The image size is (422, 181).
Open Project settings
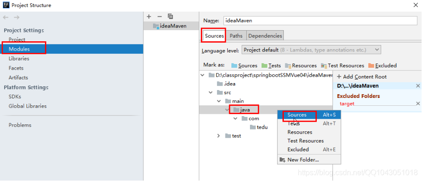17,39
